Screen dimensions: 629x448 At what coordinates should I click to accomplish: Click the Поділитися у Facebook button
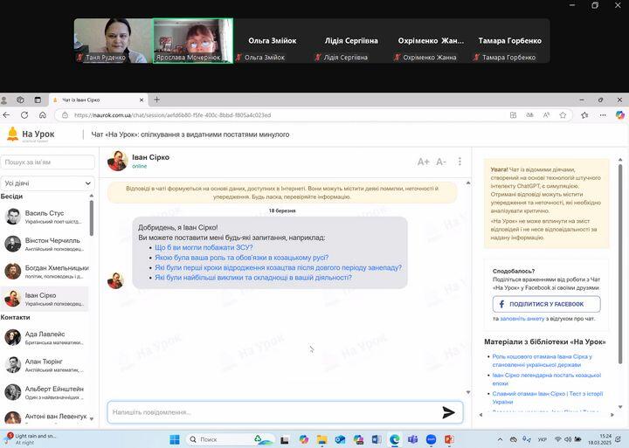[546, 304]
